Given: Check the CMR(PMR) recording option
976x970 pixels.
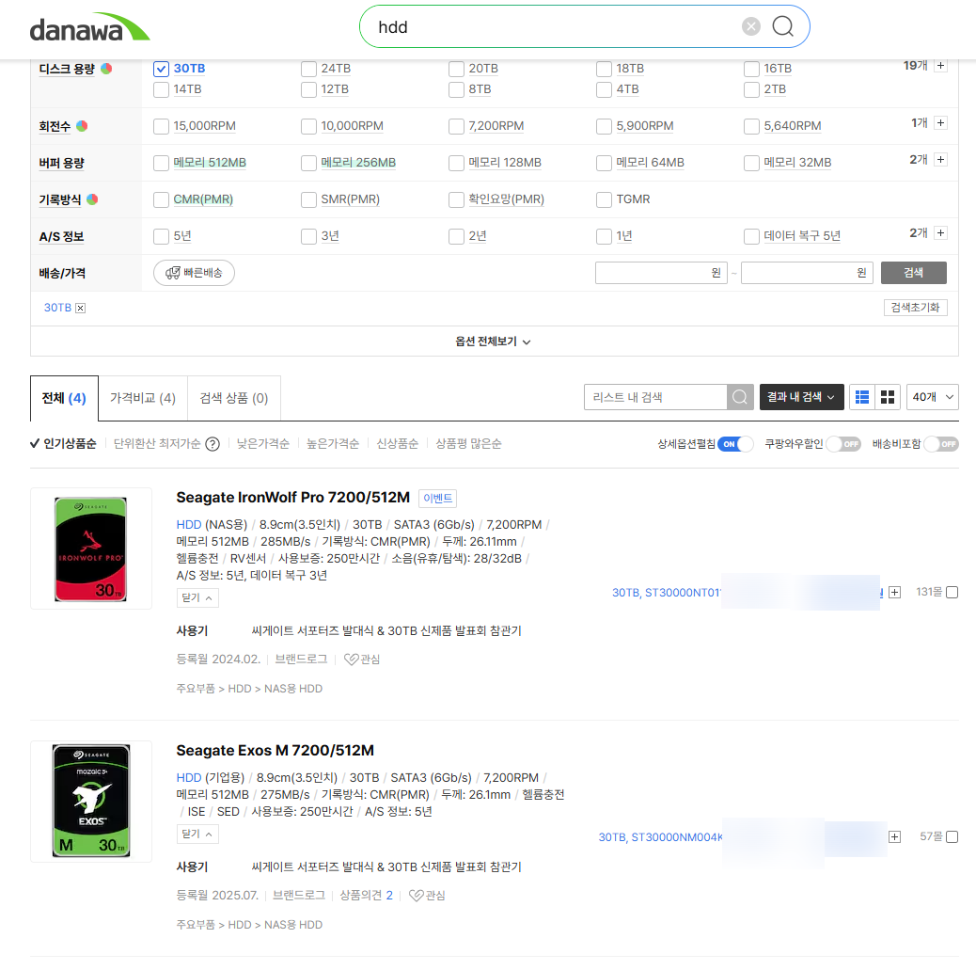Looking at the screenshot, I should point(161,200).
